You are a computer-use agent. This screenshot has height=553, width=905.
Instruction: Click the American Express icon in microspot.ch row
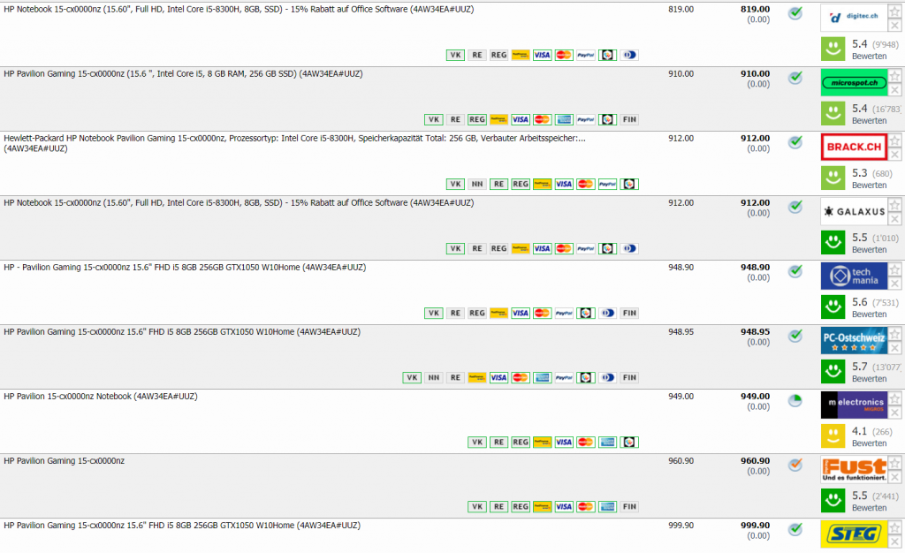[564, 119]
